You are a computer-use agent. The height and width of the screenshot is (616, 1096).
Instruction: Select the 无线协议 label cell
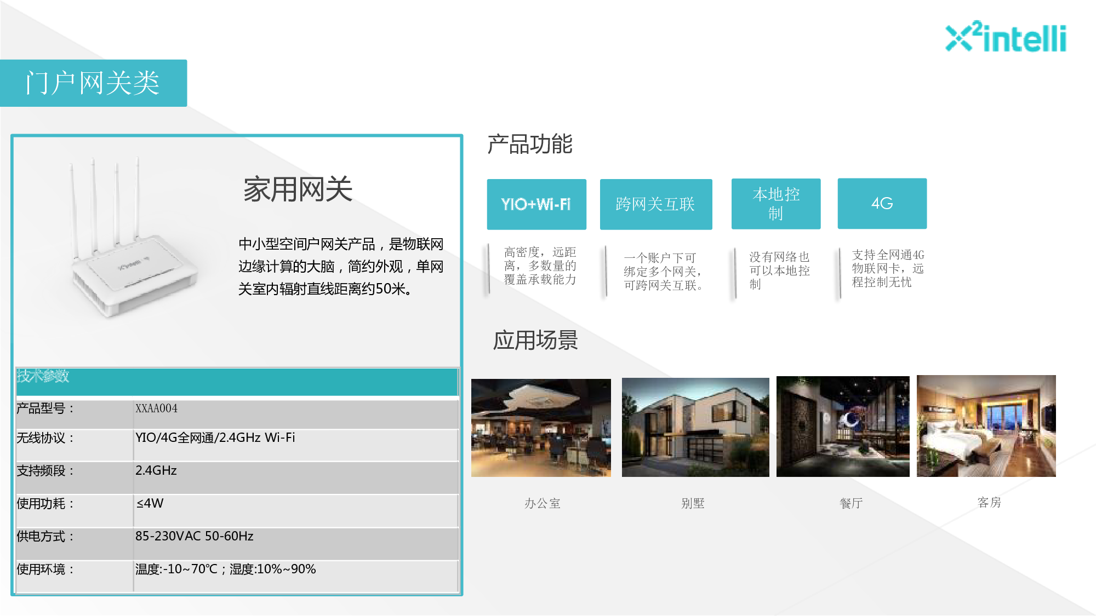75,445
